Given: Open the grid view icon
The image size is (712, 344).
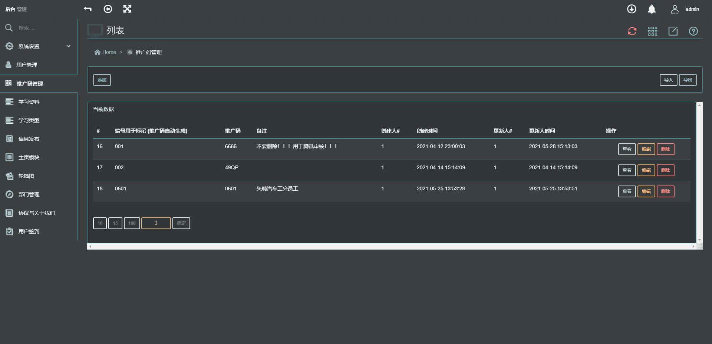Looking at the screenshot, I should coord(653,31).
